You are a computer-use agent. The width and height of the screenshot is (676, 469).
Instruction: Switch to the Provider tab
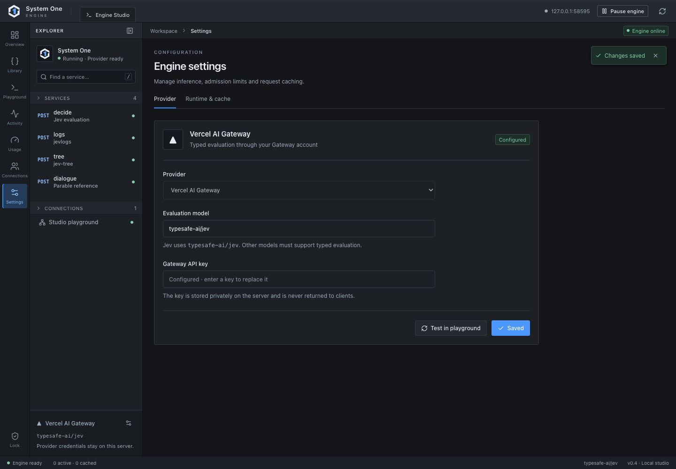tap(165, 99)
